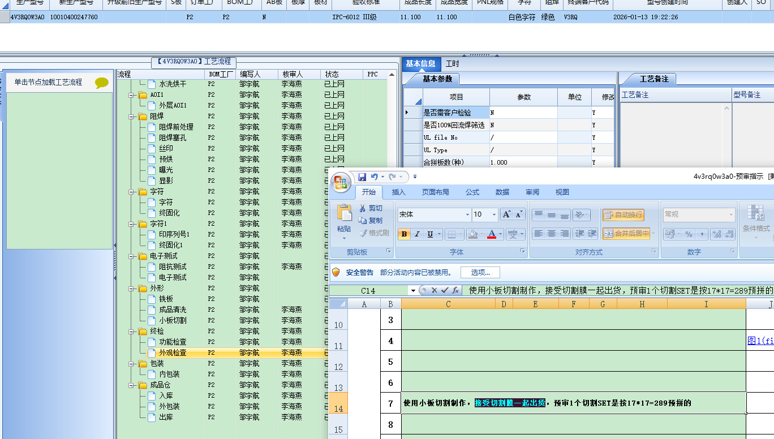Viewport: 774px width, 439px height.
Task: Open the Excel 开始 ribbon tab
Action: point(369,192)
